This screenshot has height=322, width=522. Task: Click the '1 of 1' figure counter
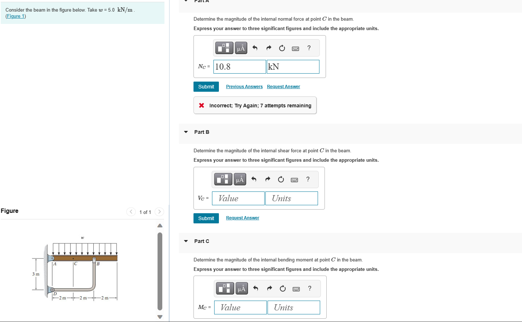[145, 212]
